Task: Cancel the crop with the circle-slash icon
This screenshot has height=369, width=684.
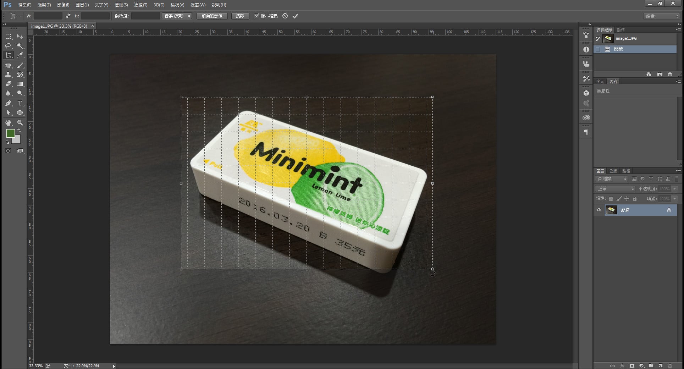Action: pos(285,16)
